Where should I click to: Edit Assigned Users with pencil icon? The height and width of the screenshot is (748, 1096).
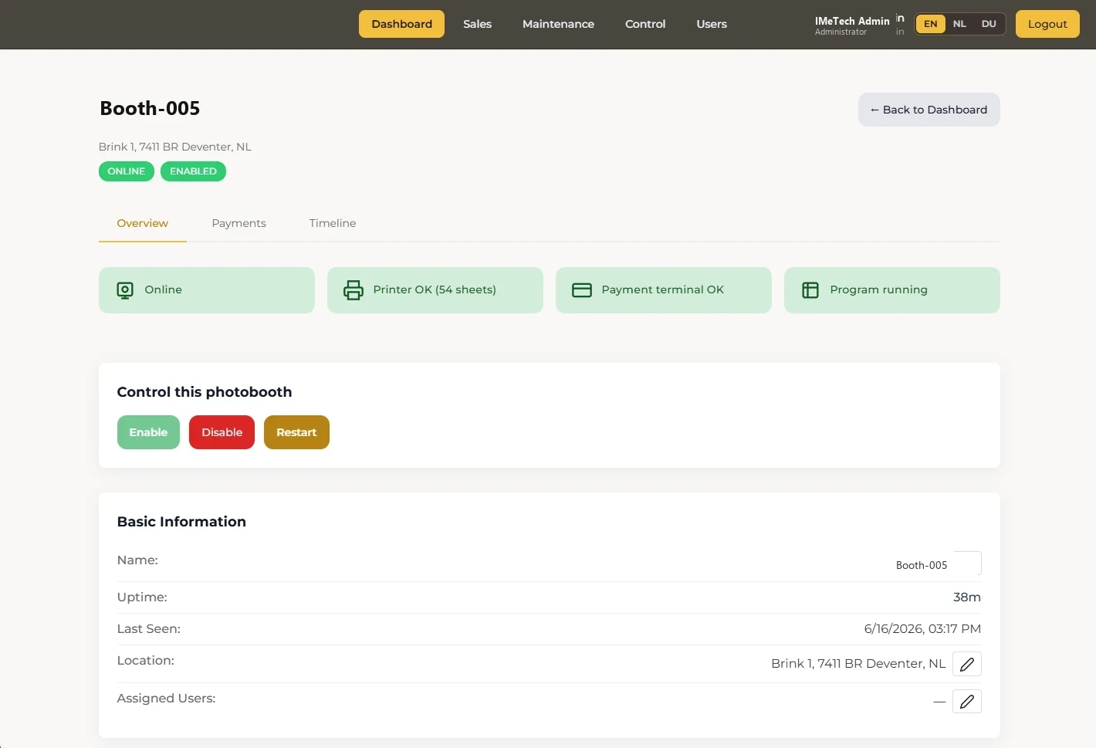click(x=967, y=702)
